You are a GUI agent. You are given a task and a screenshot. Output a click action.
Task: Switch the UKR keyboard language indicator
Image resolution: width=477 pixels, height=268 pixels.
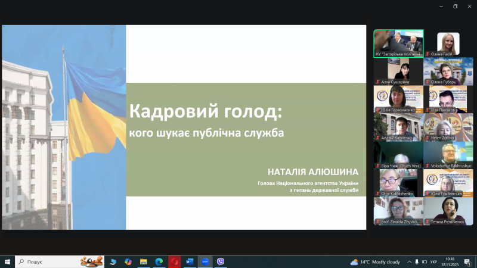(433, 261)
